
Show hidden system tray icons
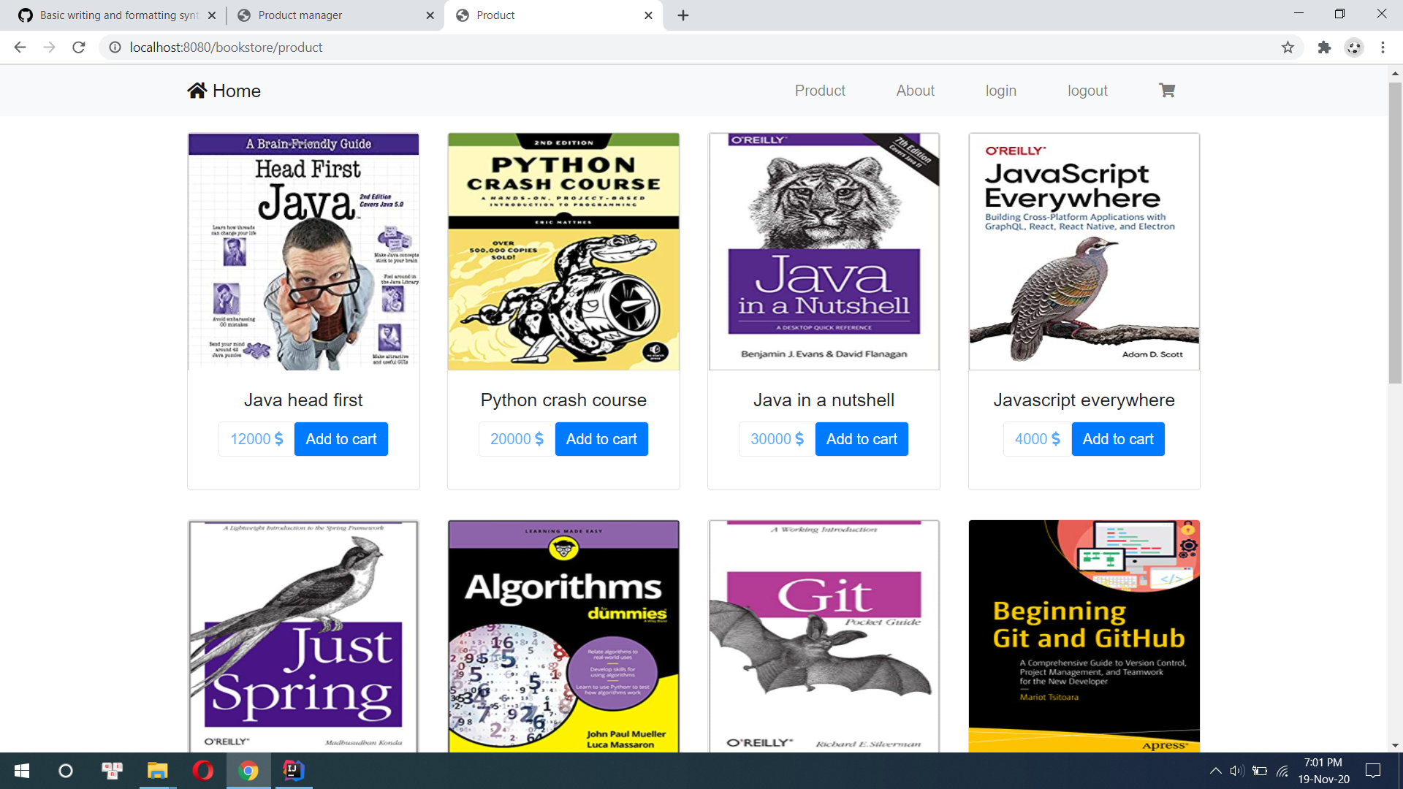[x=1215, y=771]
